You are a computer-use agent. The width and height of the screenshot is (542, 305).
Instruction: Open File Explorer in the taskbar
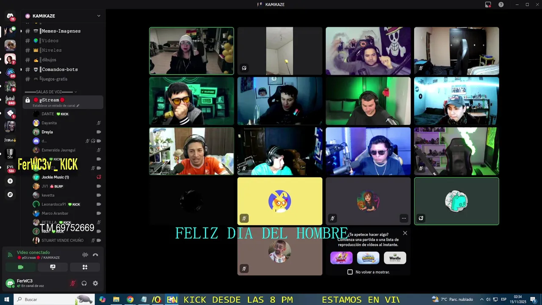116,299
